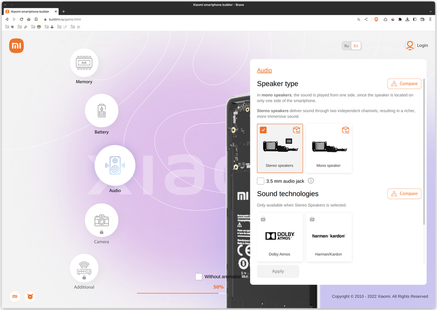437x310 pixels.
Task: Open the Memory component category
Action: pyautogui.click(x=84, y=63)
